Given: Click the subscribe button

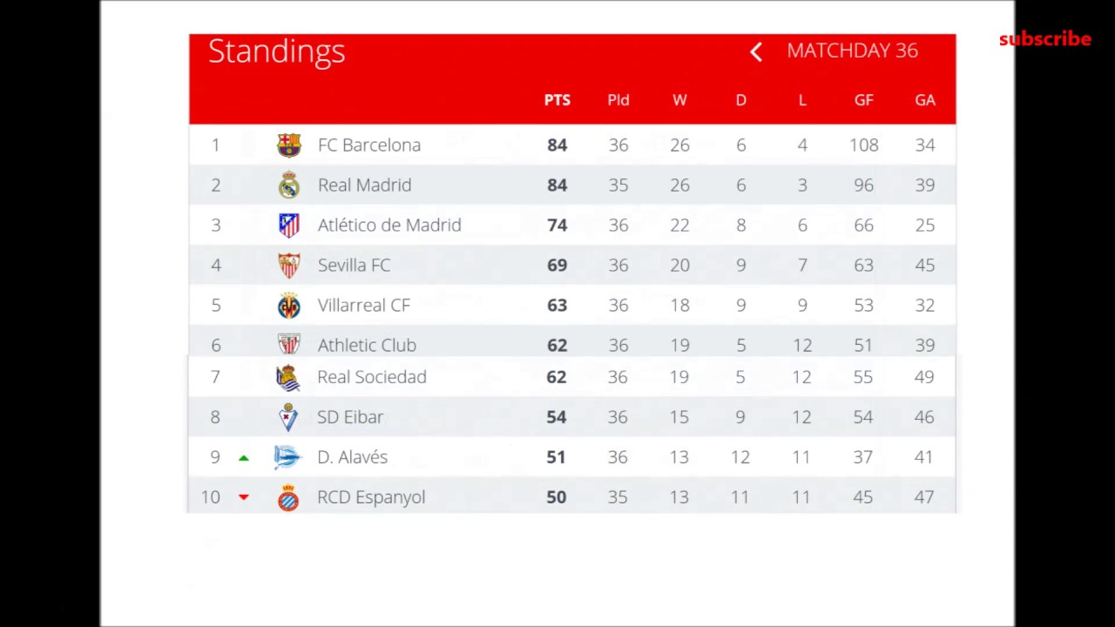Looking at the screenshot, I should [1044, 39].
